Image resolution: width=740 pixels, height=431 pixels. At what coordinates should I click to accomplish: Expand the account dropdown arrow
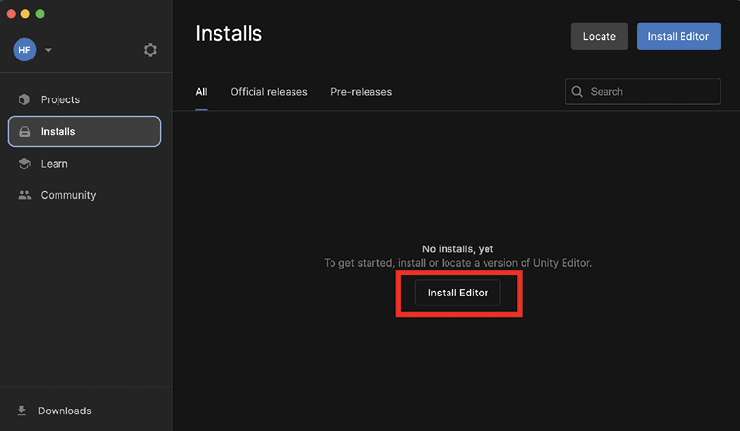48,50
